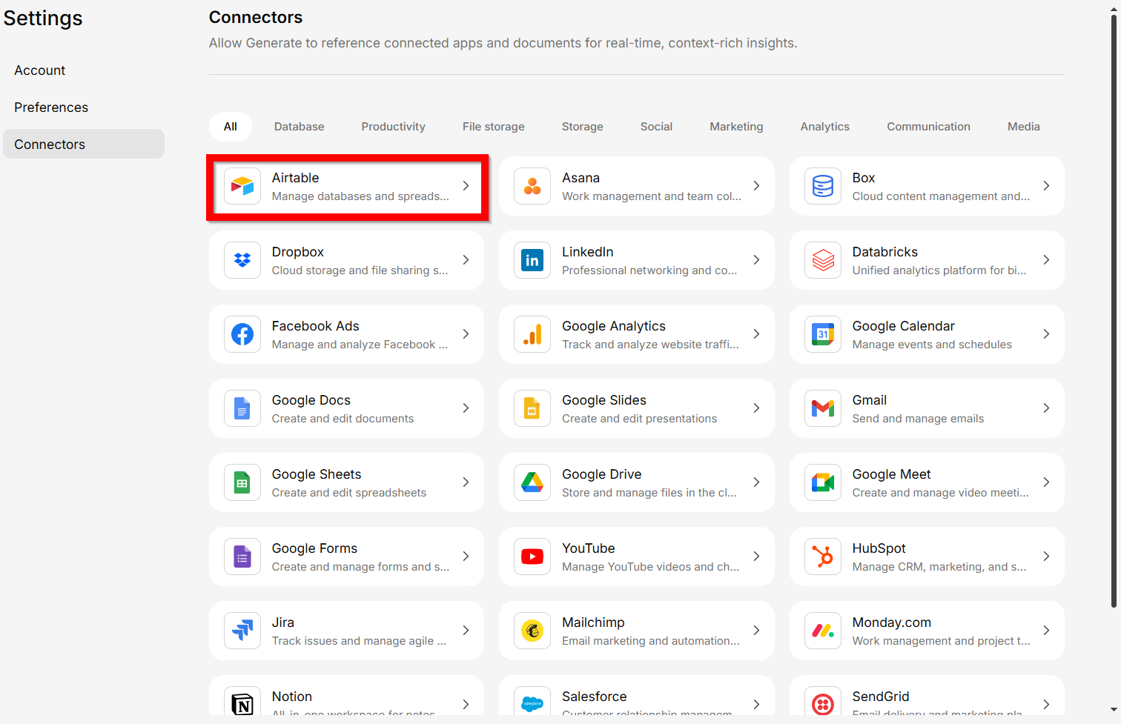Screen dimensions: 1121x724
Task: Click the Airtable logo icon
Action: pos(242,186)
